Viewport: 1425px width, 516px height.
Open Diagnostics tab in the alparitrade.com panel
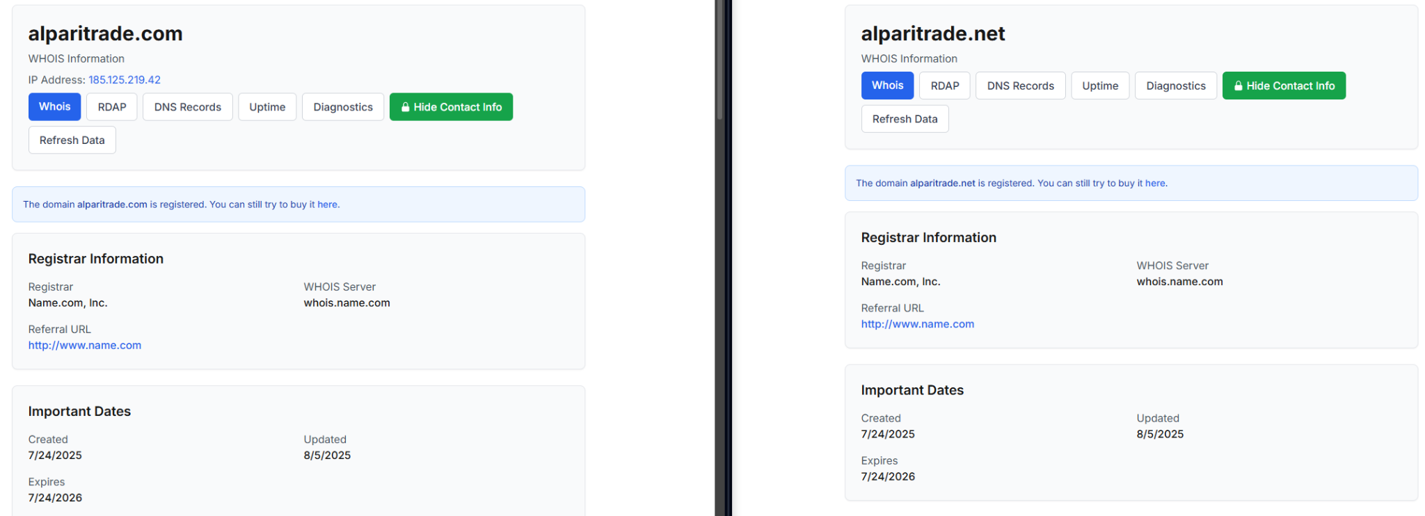pos(342,107)
